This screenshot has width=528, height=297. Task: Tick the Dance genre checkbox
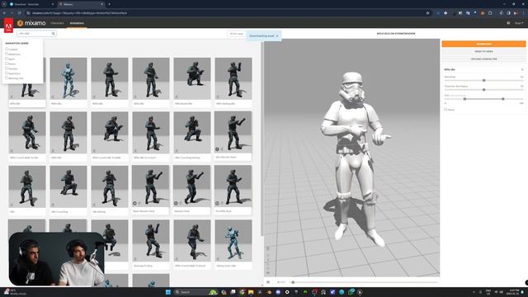[x=7, y=64]
